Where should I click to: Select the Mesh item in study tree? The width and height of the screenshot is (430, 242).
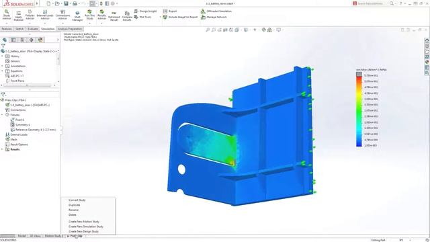pos(11,140)
